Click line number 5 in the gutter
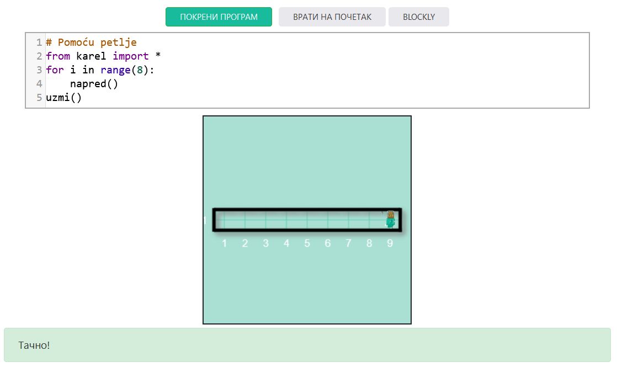The image size is (617, 367). point(39,98)
